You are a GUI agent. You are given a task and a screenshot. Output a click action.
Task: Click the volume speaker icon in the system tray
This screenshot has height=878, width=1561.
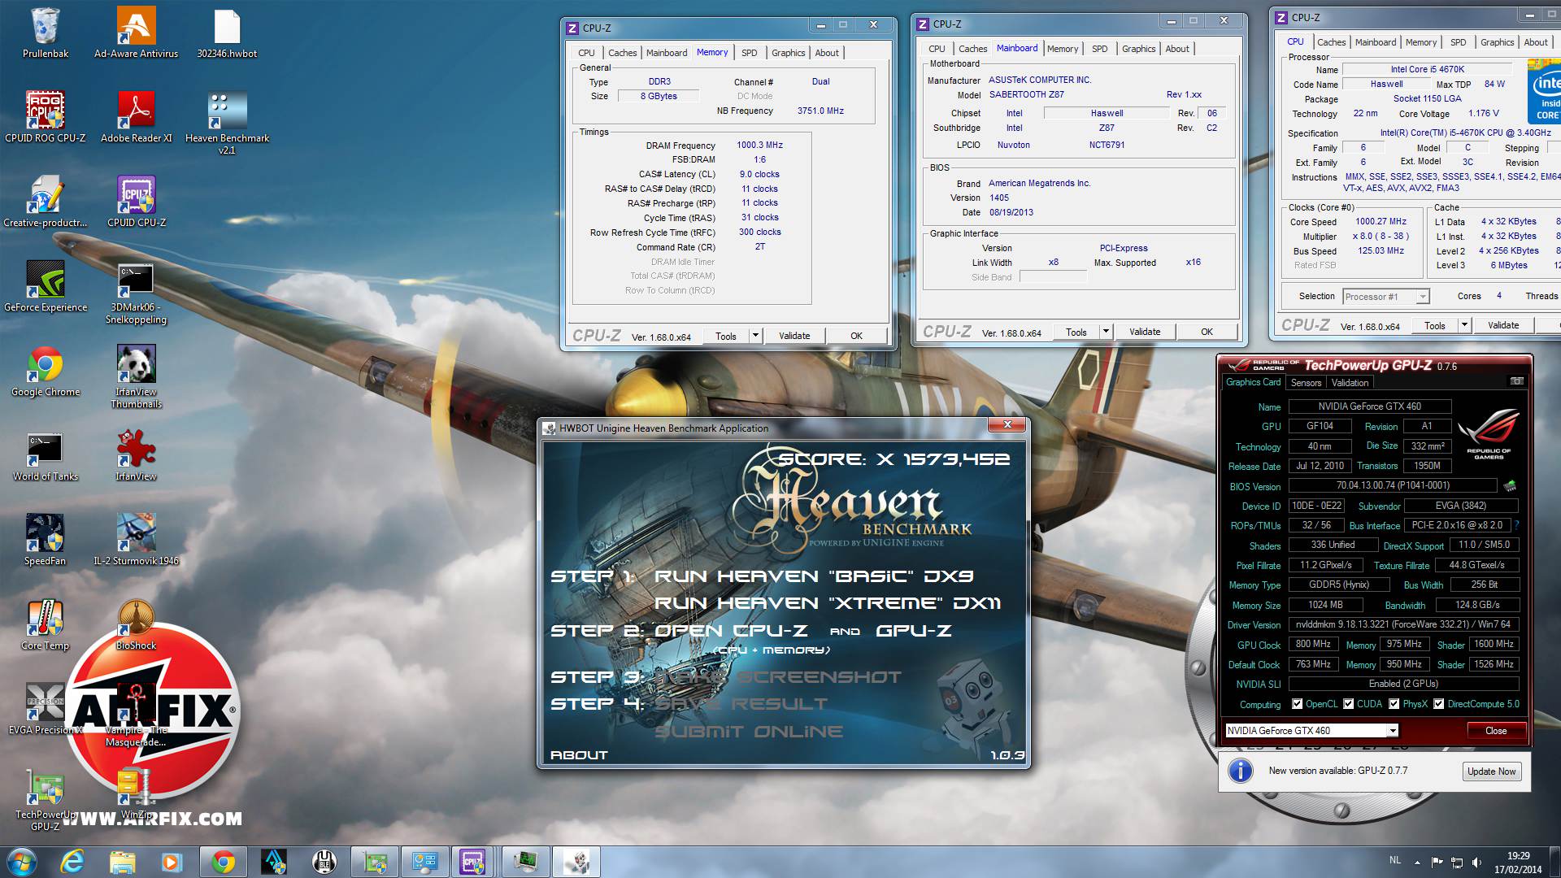[1476, 863]
